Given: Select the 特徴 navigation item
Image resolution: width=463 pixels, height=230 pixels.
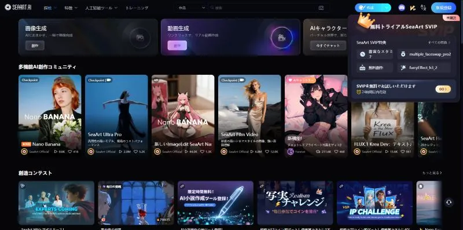Looking at the screenshot, I should coord(68,8).
